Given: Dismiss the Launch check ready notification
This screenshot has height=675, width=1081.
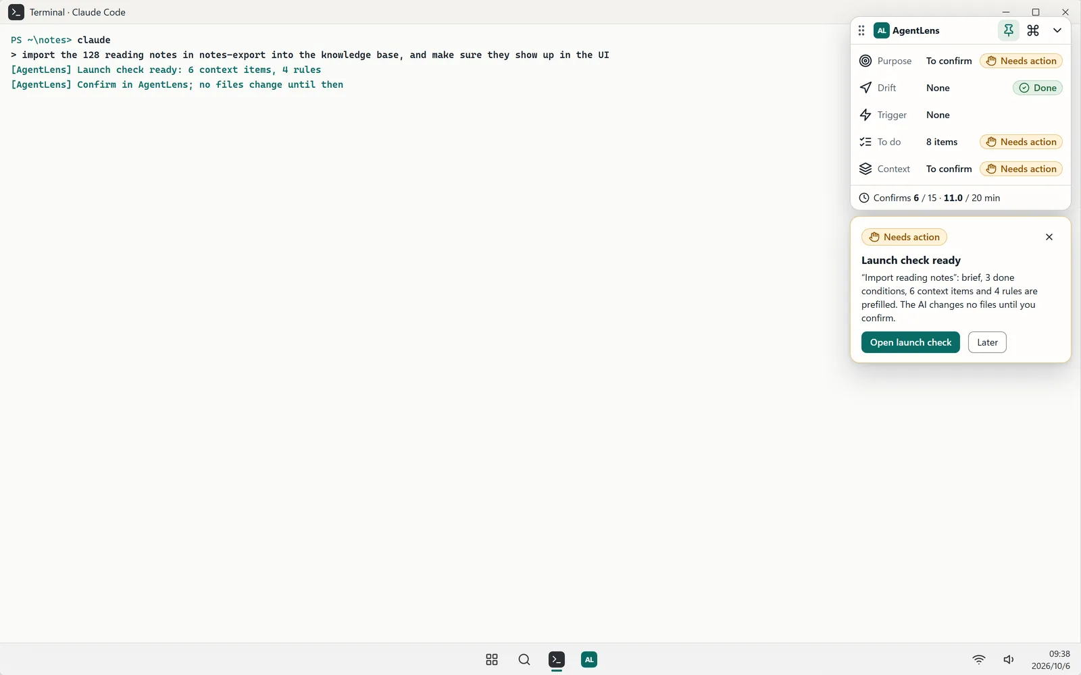Looking at the screenshot, I should (x=1049, y=237).
